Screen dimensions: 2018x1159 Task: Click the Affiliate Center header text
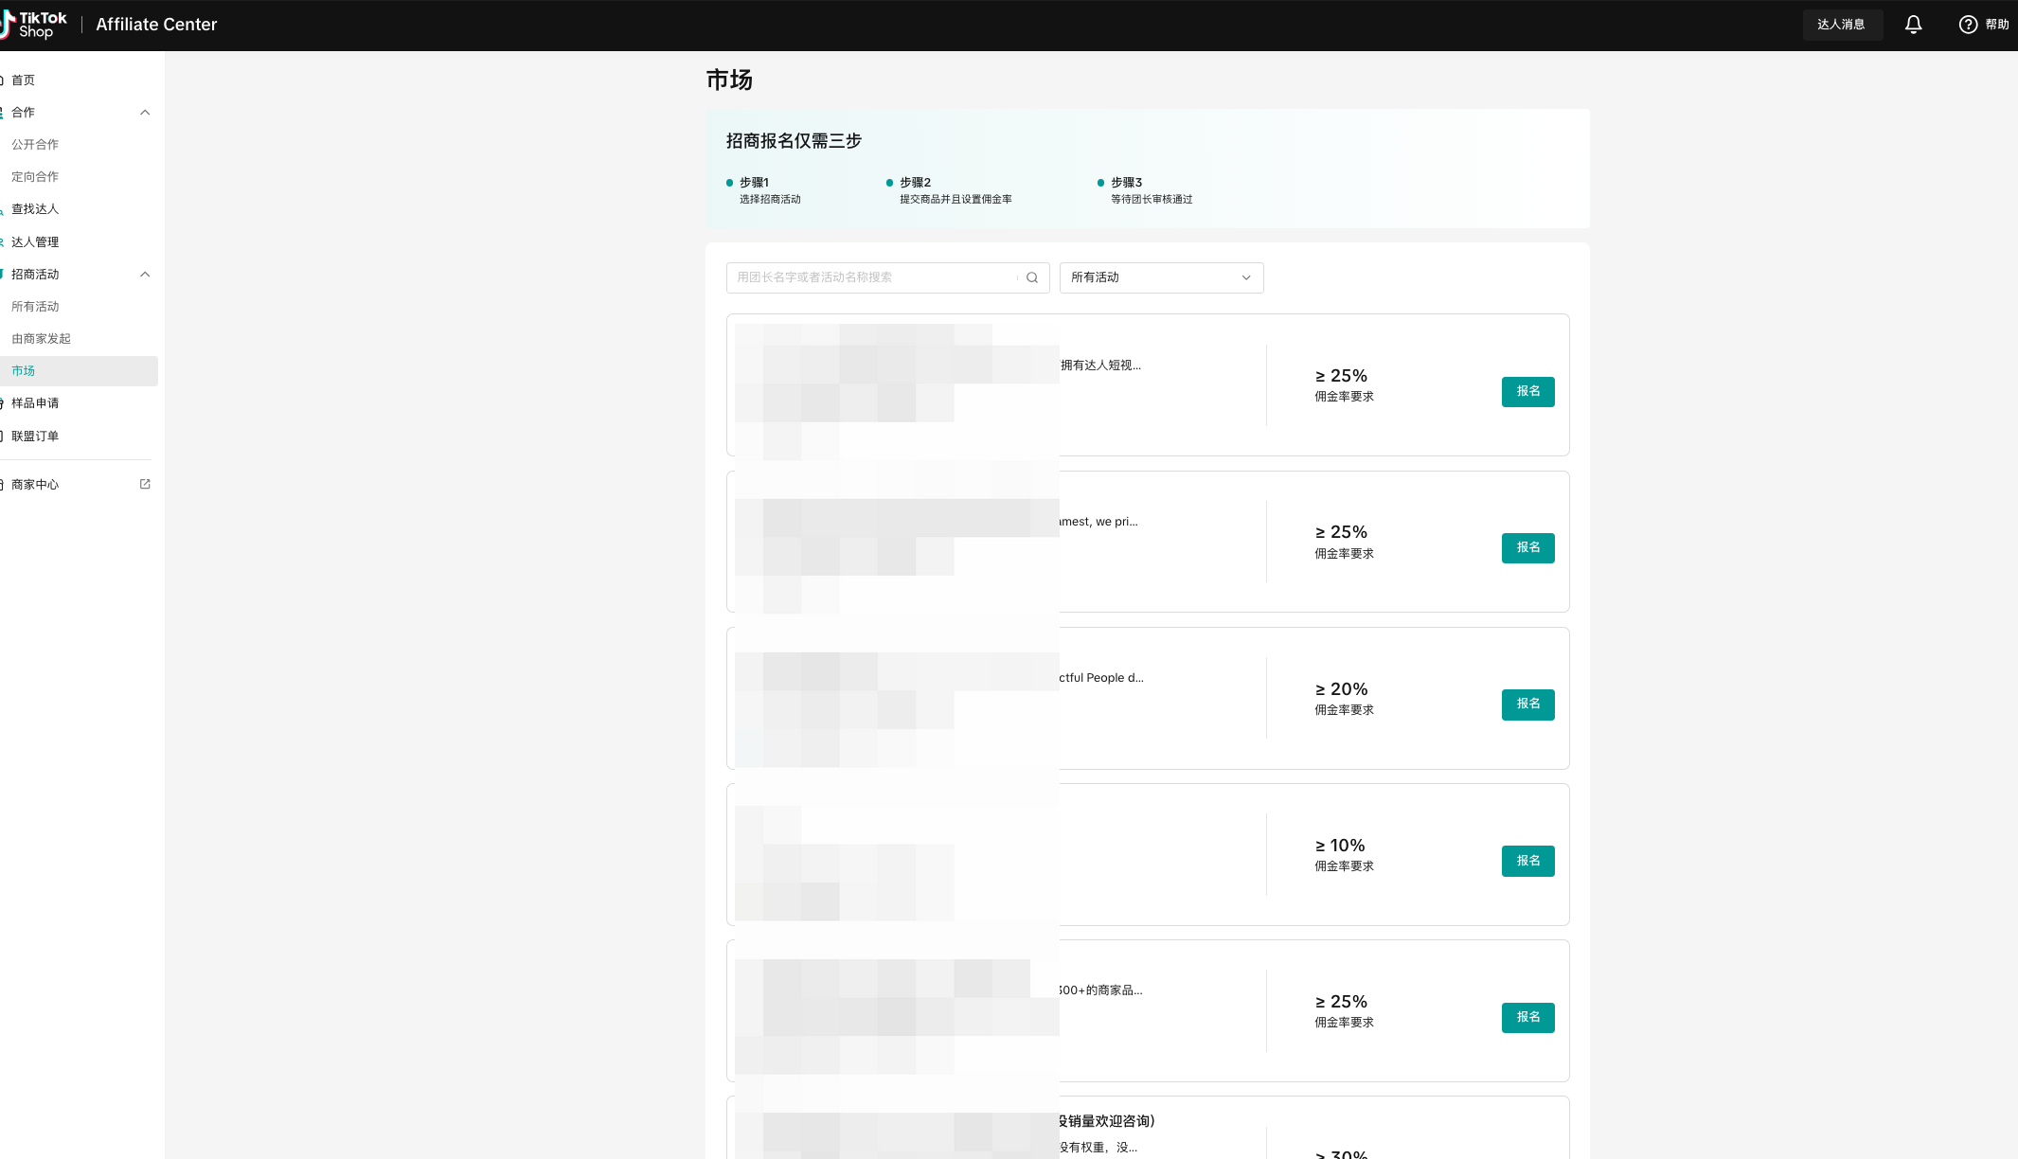[156, 25]
